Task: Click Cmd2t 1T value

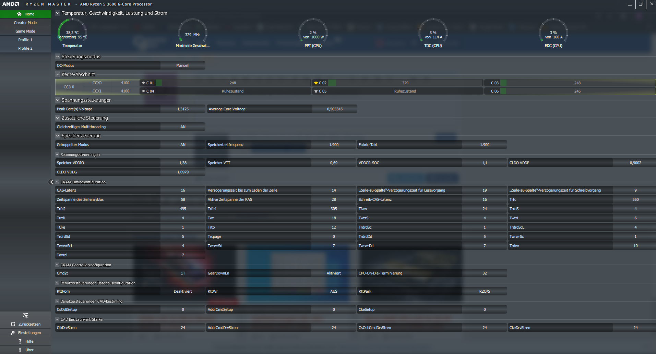Action: 183,273
